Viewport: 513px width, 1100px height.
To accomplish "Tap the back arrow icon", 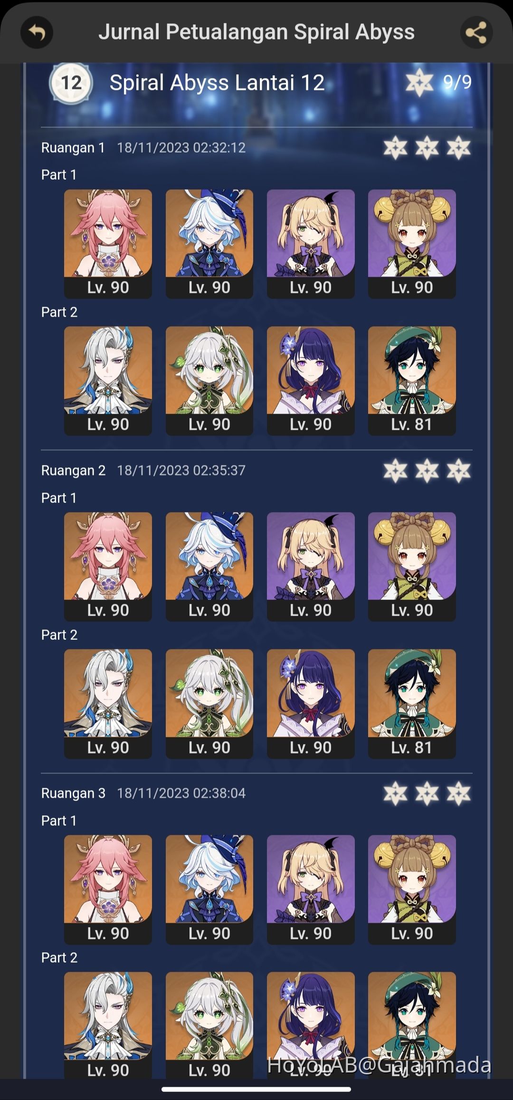I will coord(37,32).
